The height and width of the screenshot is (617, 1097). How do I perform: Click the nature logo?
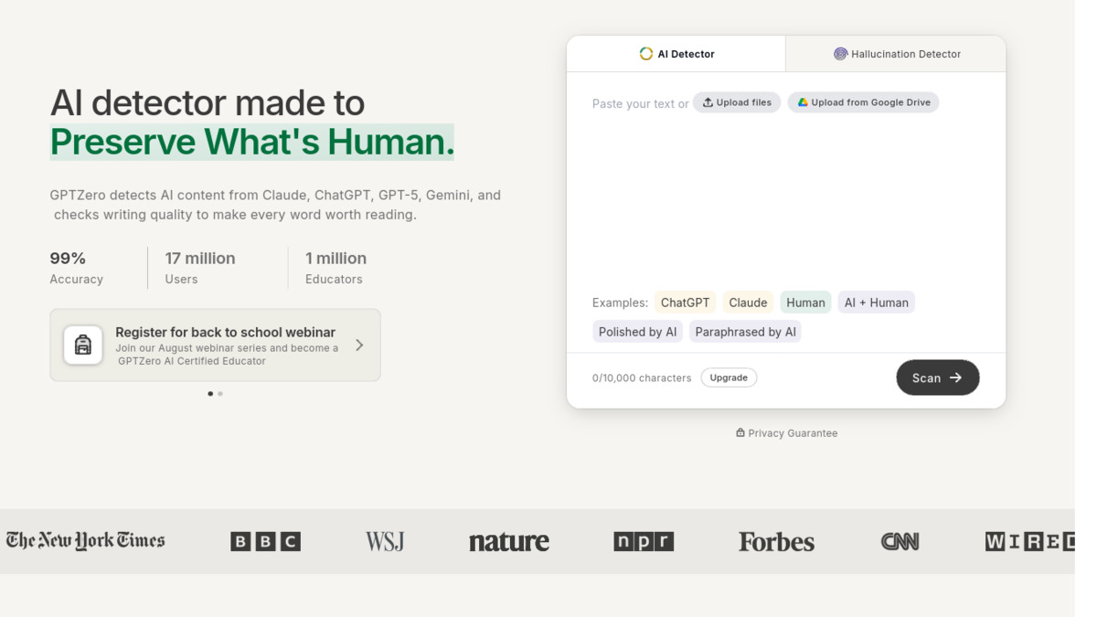point(509,542)
